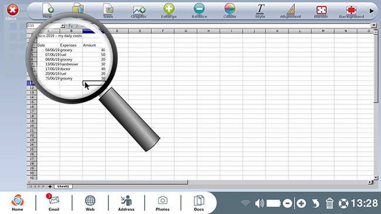This screenshot has height=214, width=381.
Task: Open the Background fill tool
Action: (351, 11)
